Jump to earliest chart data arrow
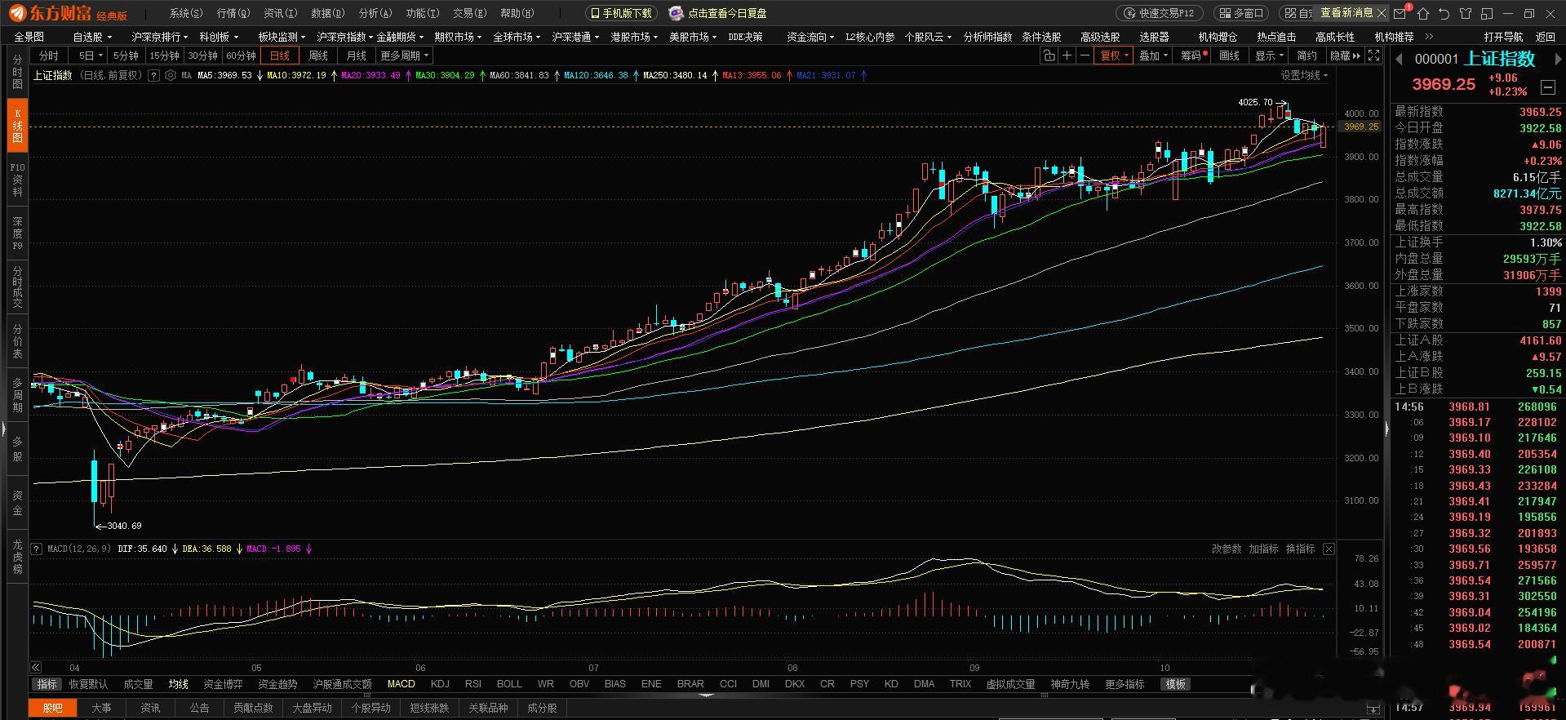This screenshot has width=1566, height=720. (36, 667)
